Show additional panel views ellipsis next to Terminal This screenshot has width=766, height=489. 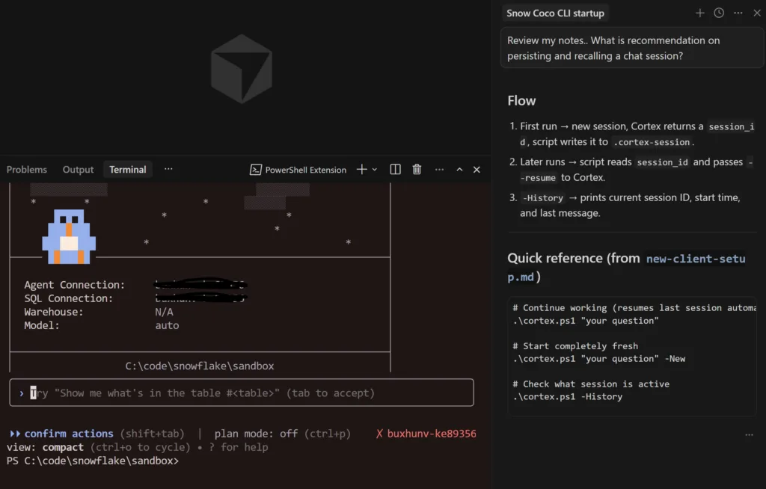coord(168,169)
